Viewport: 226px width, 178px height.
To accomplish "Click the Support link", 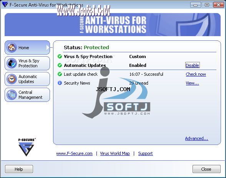I will (x=145, y=153).
